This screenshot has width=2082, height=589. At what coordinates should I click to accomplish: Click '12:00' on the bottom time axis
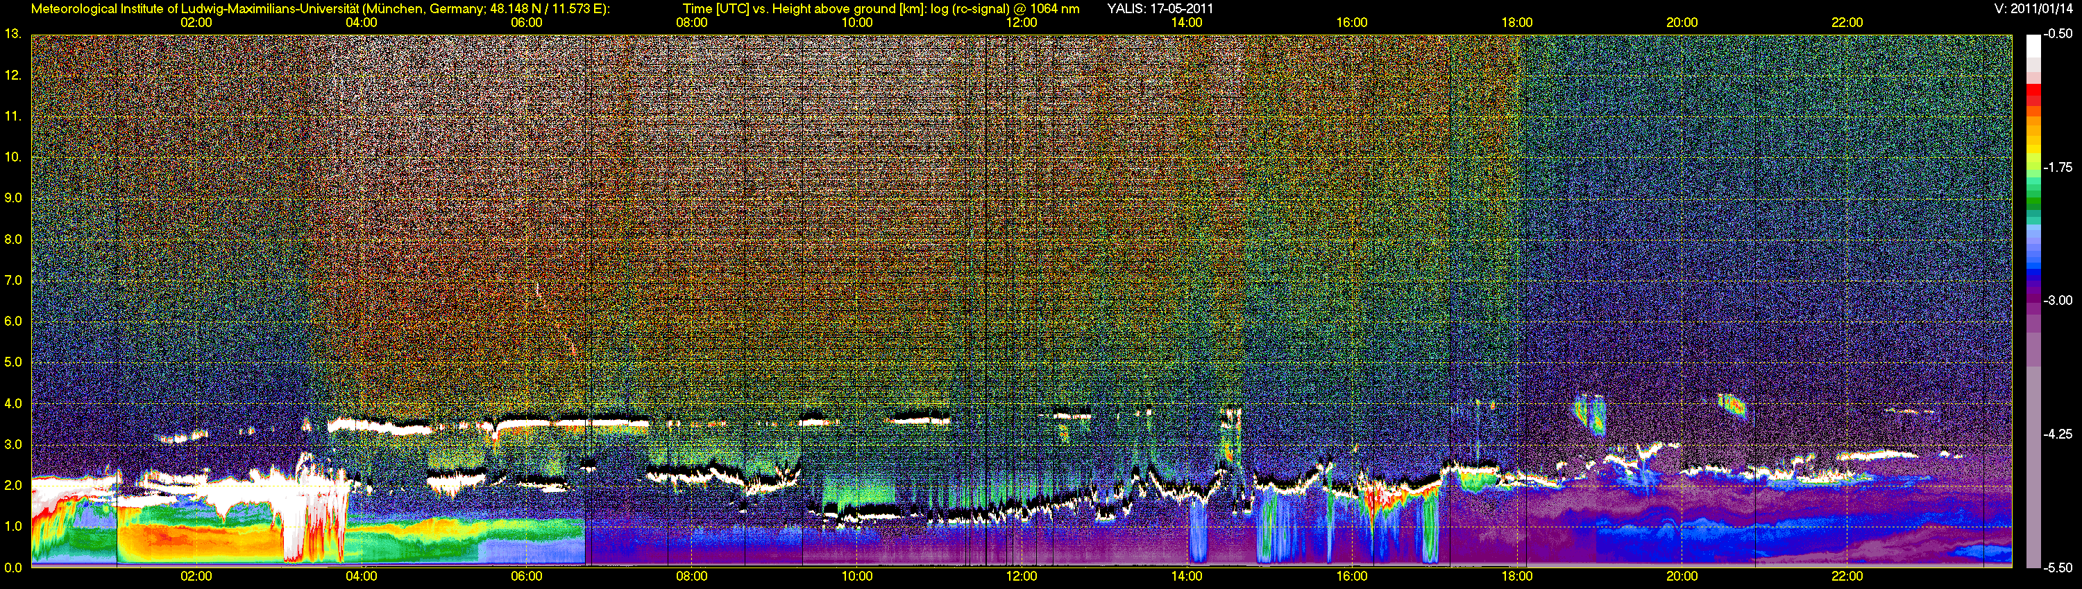[1022, 576]
